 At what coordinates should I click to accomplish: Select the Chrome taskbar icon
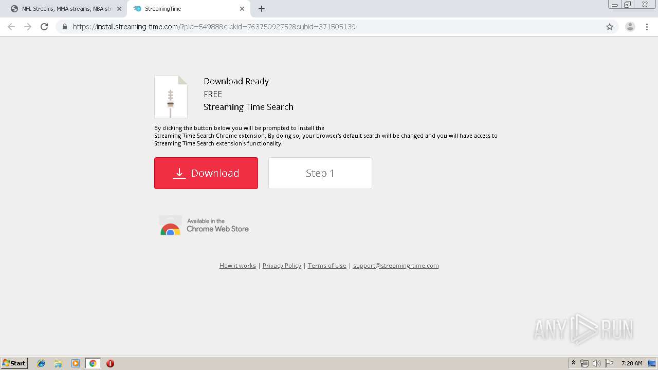point(93,363)
